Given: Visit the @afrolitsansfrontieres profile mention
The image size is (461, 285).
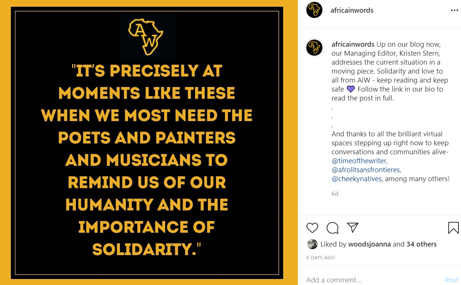Looking at the screenshot, I should click(366, 170).
